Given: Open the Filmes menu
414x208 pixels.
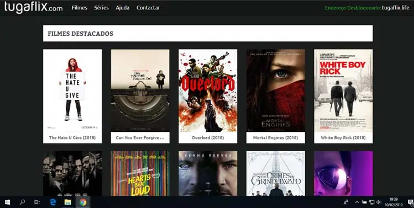Looking at the screenshot, I should (79, 8).
